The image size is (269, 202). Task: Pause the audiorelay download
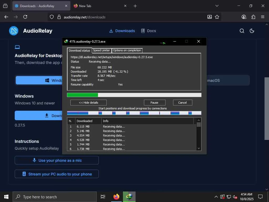coord(154,103)
